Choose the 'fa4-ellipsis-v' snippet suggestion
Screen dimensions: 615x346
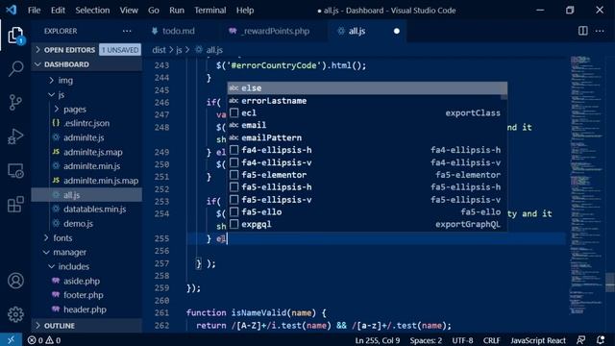point(367,162)
